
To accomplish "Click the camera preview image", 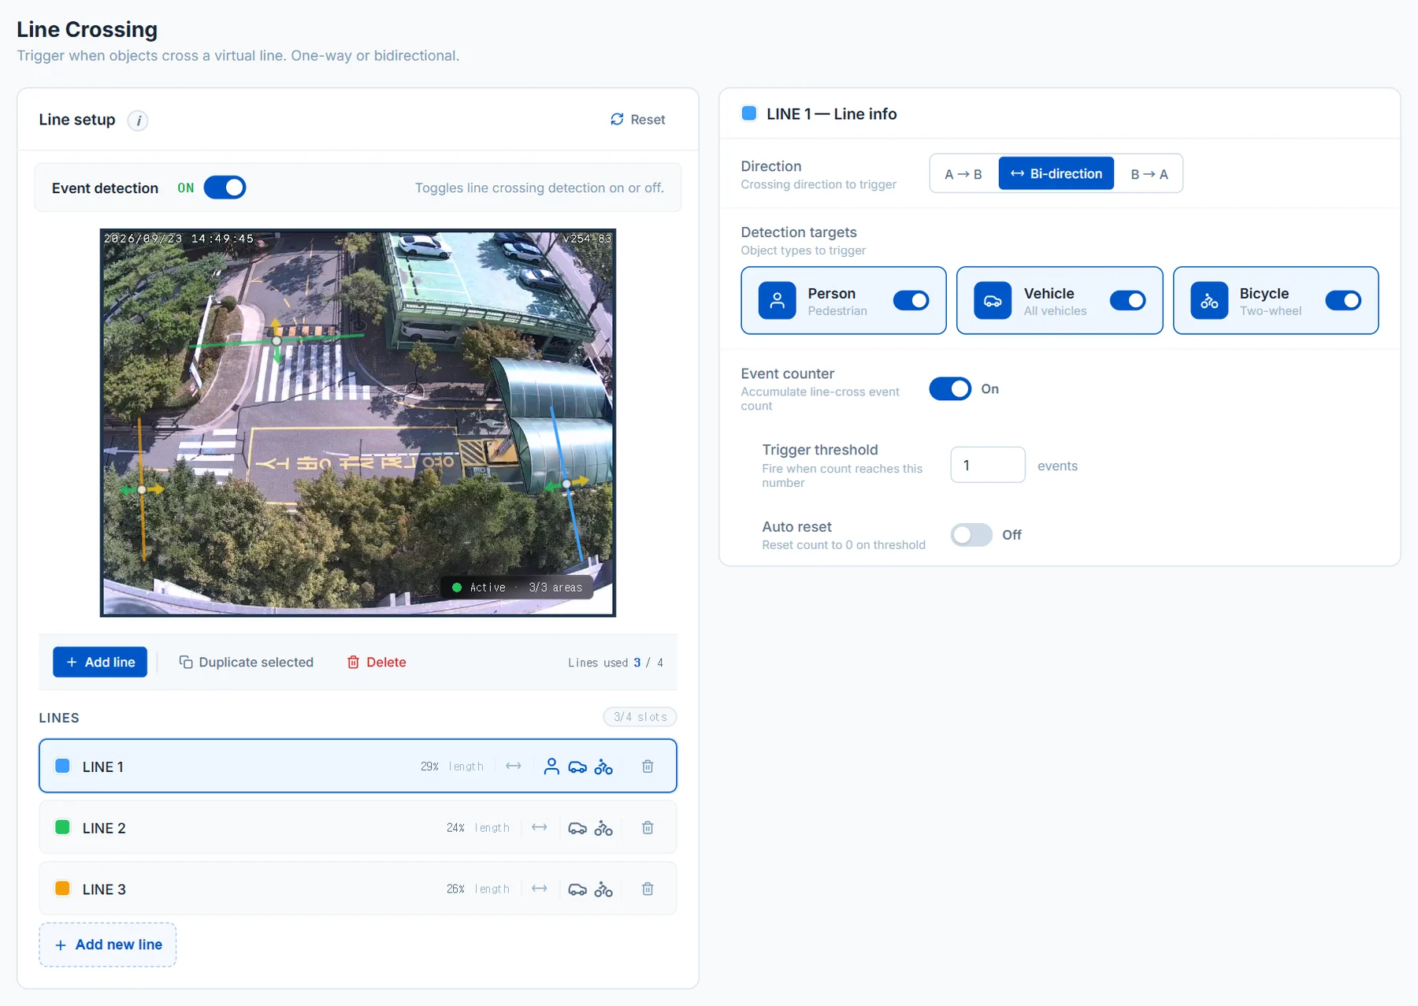I will click(358, 423).
